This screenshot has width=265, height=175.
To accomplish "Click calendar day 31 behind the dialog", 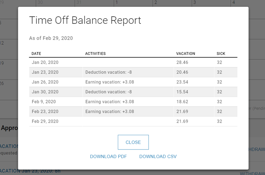I will click(79, 3).
